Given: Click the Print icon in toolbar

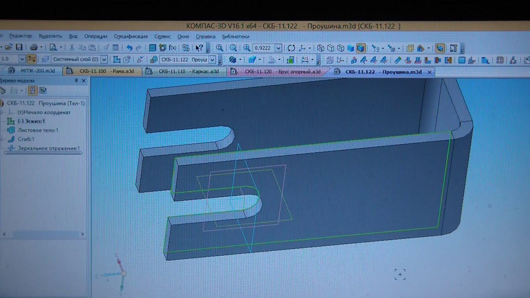Looking at the screenshot, I should (x=34, y=48).
